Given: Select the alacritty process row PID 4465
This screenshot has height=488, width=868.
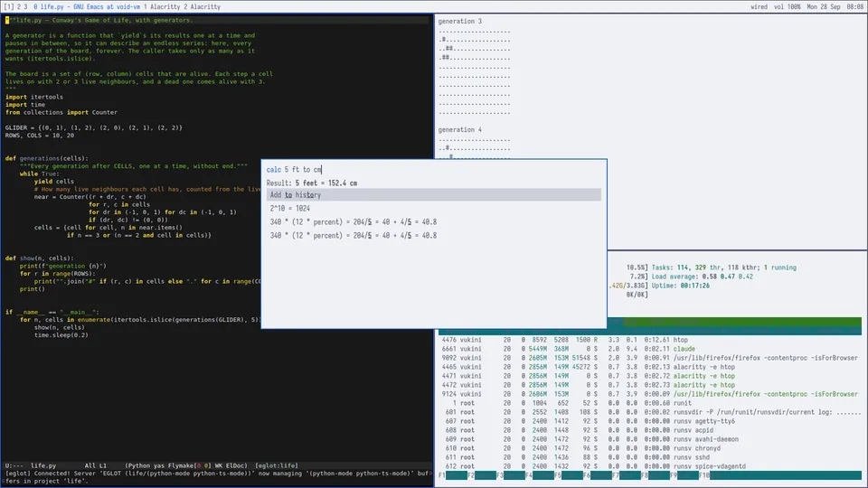Looking at the screenshot, I should 650,367.
